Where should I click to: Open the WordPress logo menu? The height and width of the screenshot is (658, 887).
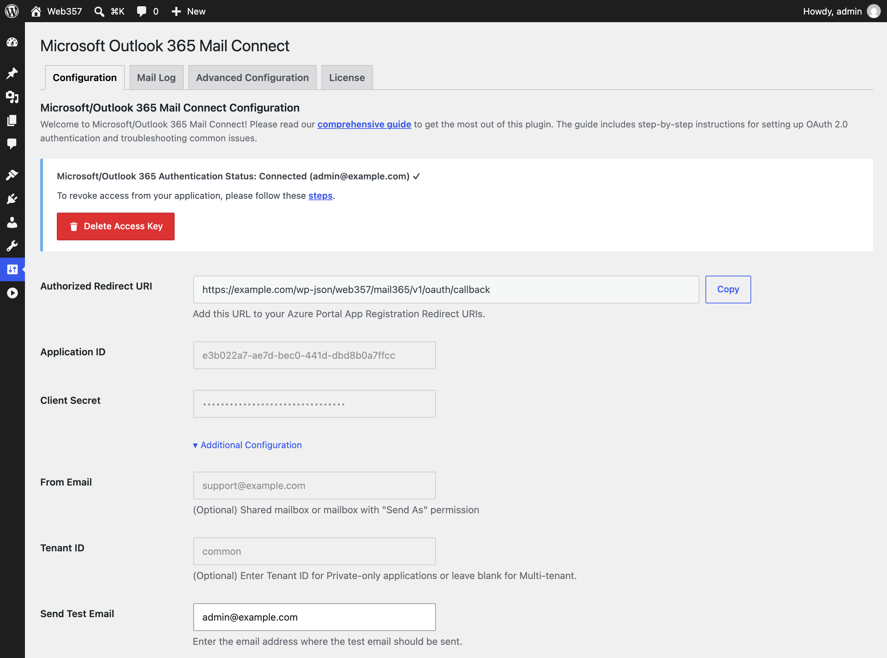point(12,11)
